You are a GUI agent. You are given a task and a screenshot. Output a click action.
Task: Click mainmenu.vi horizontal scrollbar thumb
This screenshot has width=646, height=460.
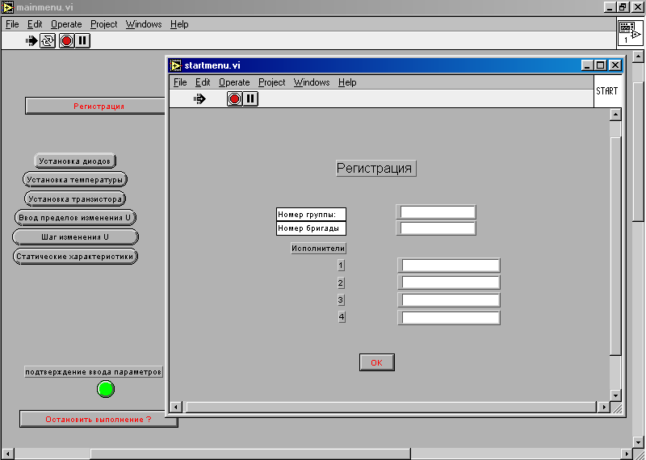(x=250, y=454)
